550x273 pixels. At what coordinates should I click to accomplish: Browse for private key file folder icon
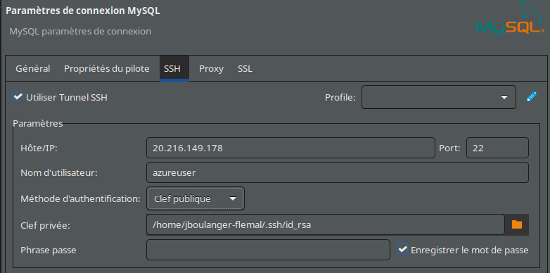(517, 224)
